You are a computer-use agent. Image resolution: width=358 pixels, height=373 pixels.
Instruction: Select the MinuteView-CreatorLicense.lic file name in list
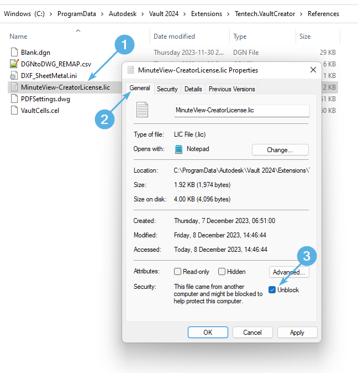point(66,87)
